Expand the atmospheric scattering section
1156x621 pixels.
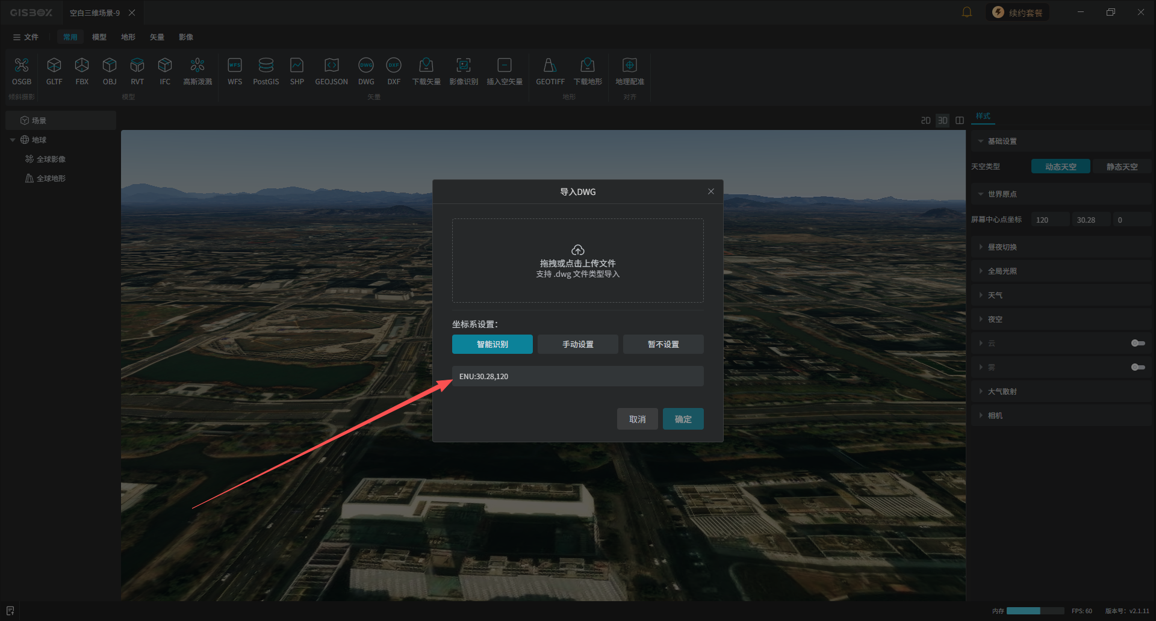(x=1002, y=392)
